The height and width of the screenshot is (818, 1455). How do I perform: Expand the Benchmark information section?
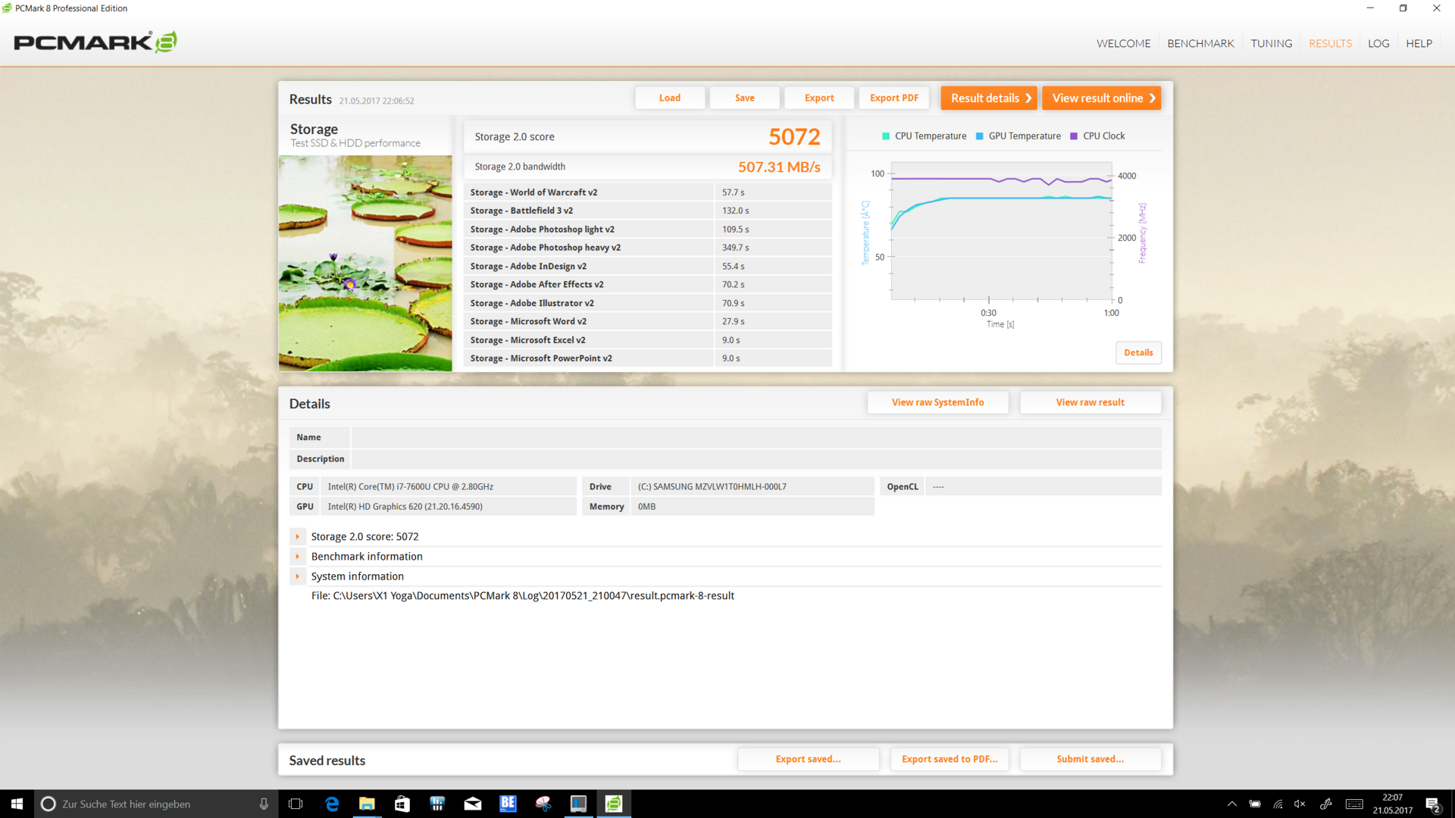298,556
